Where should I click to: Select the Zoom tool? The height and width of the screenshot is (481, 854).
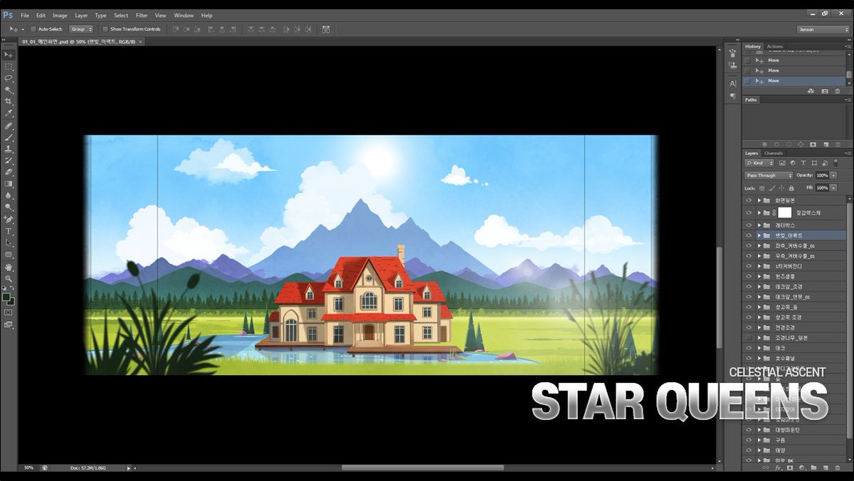[9, 279]
